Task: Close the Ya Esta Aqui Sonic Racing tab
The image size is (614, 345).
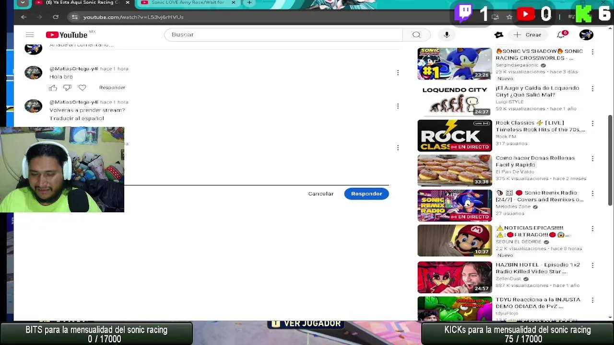Action: 127,2
